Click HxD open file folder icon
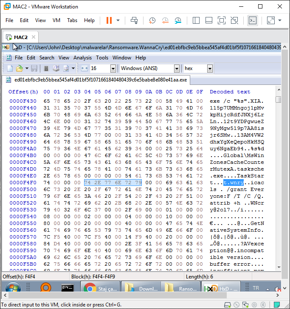 20,68
